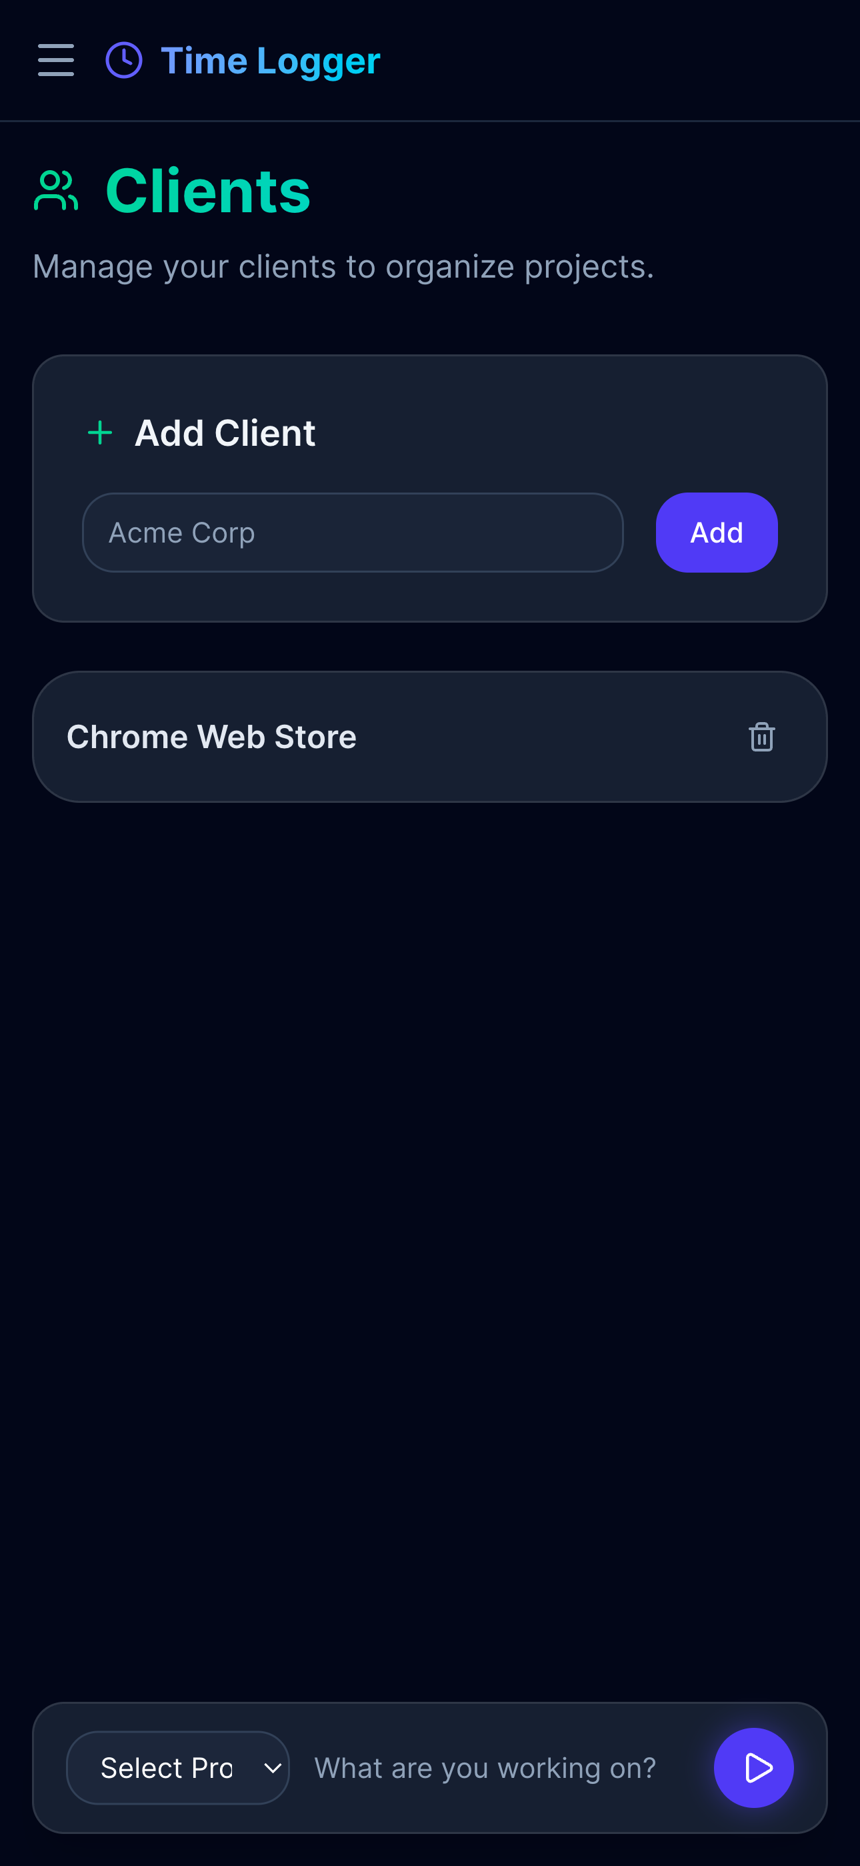Focus the Acme Corp client name field

pyautogui.click(x=353, y=533)
